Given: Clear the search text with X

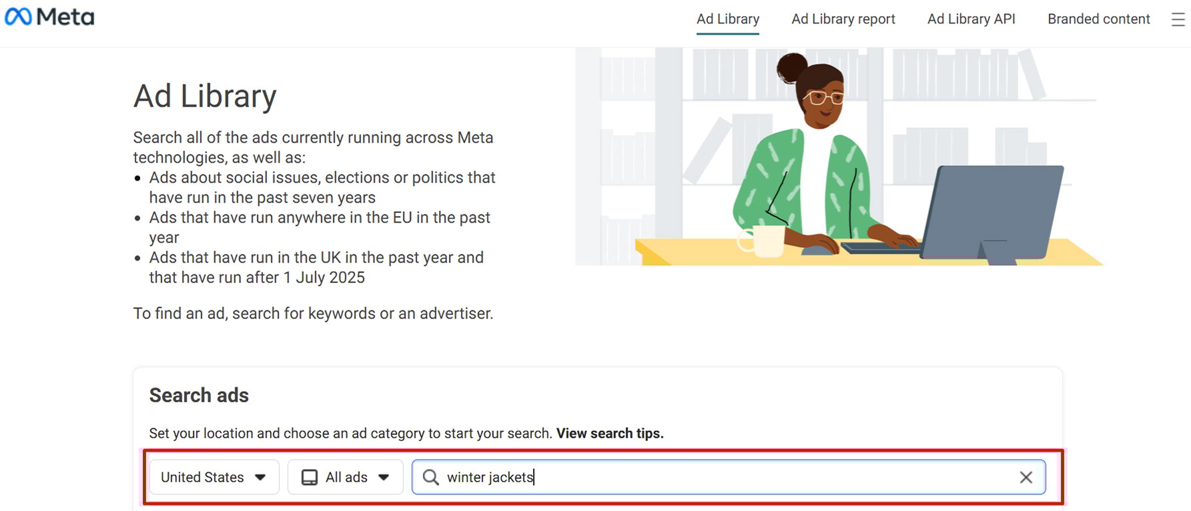Looking at the screenshot, I should click(1026, 477).
